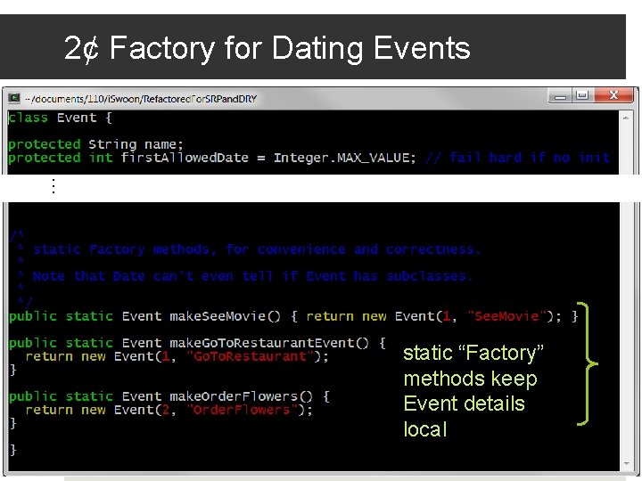Maximize the terminal window
Screen dimensions: 642x481
[582, 95]
